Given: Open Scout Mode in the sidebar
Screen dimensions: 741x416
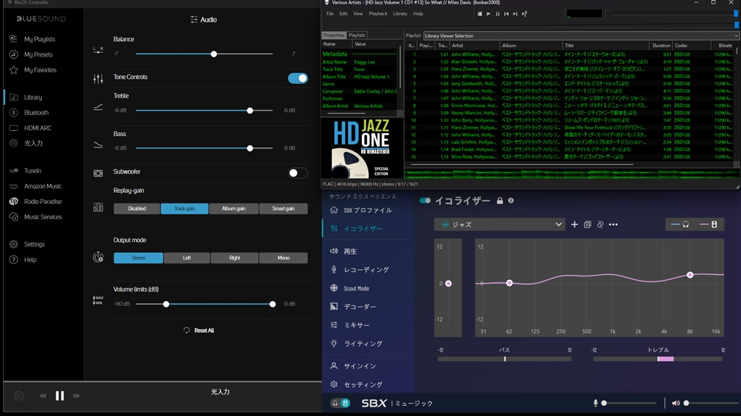Looking at the screenshot, I should coord(356,288).
